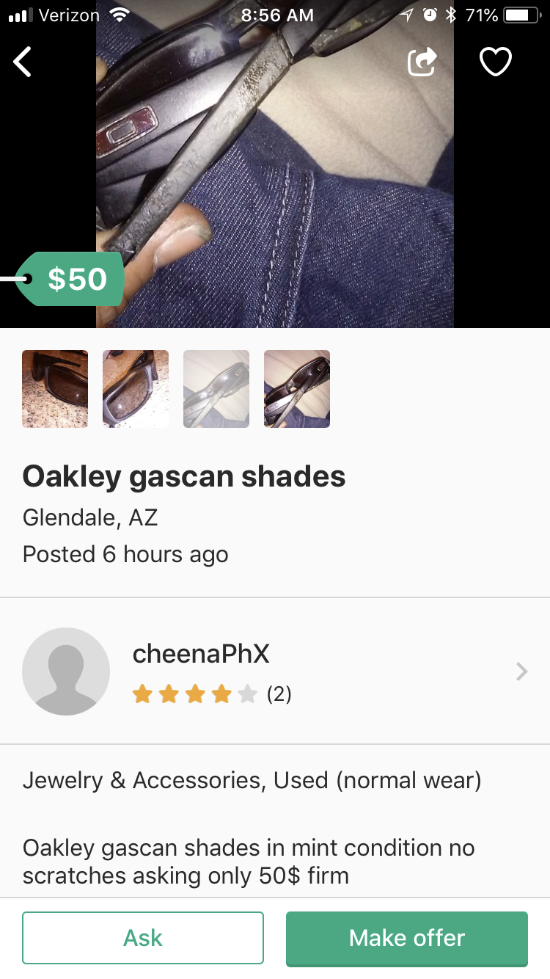Tap the Wi-Fi status icon

click(120, 15)
